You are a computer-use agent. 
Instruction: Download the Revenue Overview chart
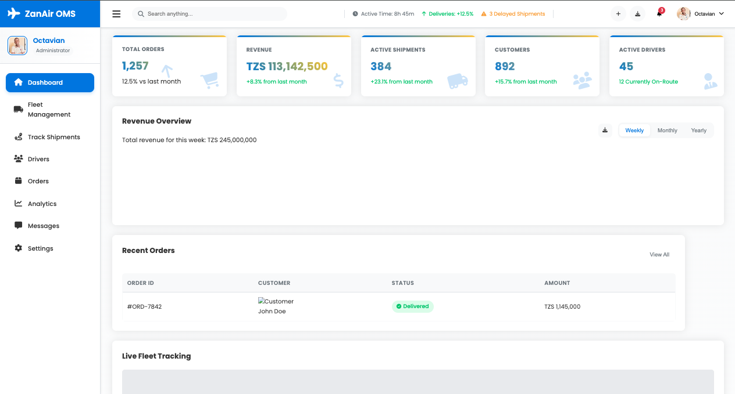605,130
